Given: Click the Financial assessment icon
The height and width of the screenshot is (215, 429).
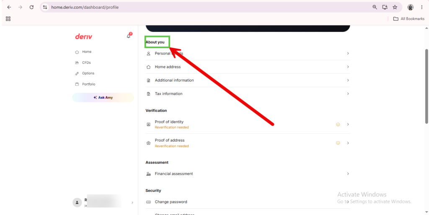Looking at the screenshot, I should tap(149, 174).
